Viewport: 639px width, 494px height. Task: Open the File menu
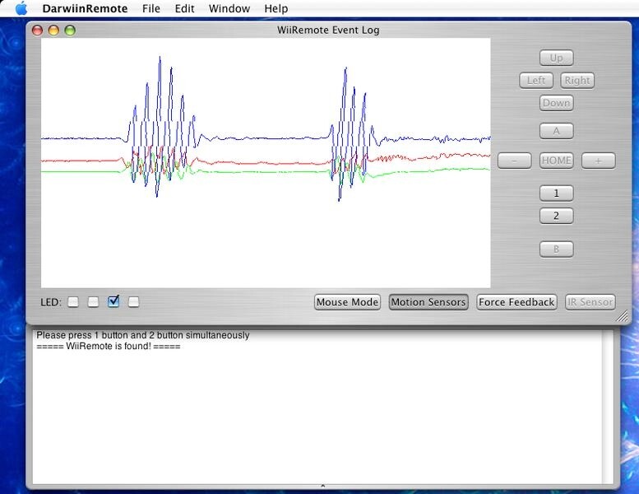coord(150,8)
